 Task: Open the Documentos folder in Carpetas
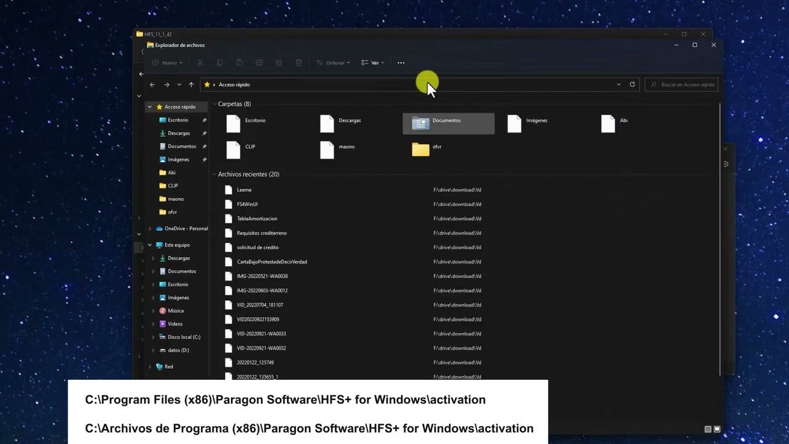(x=448, y=123)
